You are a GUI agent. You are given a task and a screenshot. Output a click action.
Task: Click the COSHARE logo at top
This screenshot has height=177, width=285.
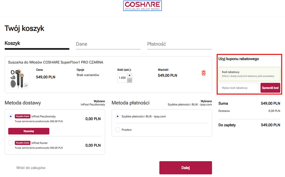142,6
